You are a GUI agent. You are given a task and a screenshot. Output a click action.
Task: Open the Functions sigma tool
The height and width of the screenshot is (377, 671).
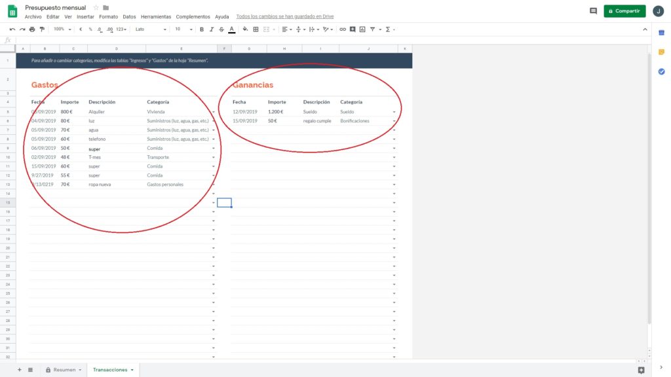coord(388,29)
